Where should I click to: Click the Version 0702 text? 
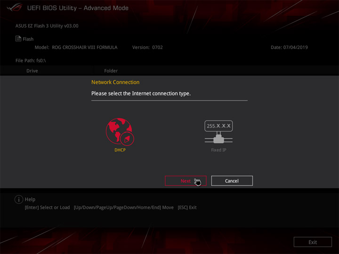[x=147, y=48]
